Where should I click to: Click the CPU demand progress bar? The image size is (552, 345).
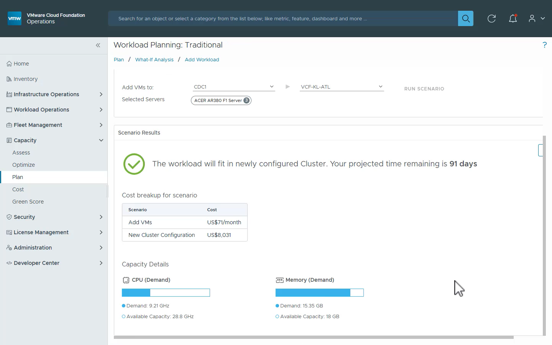click(x=166, y=293)
